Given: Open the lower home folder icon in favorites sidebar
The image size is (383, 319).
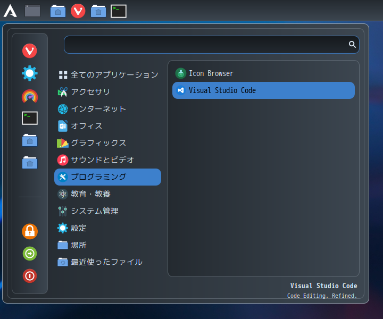Looking at the screenshot, I should pos(30,163).
